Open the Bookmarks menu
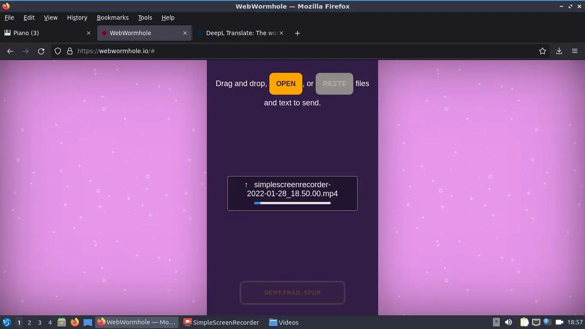Image resolution: width=585 pixels, height=329 pixels. tap(113, 18)
